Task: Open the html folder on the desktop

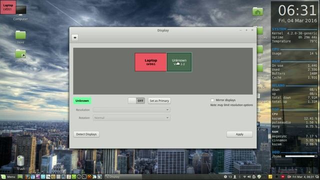Action: (x=20, y=37)
